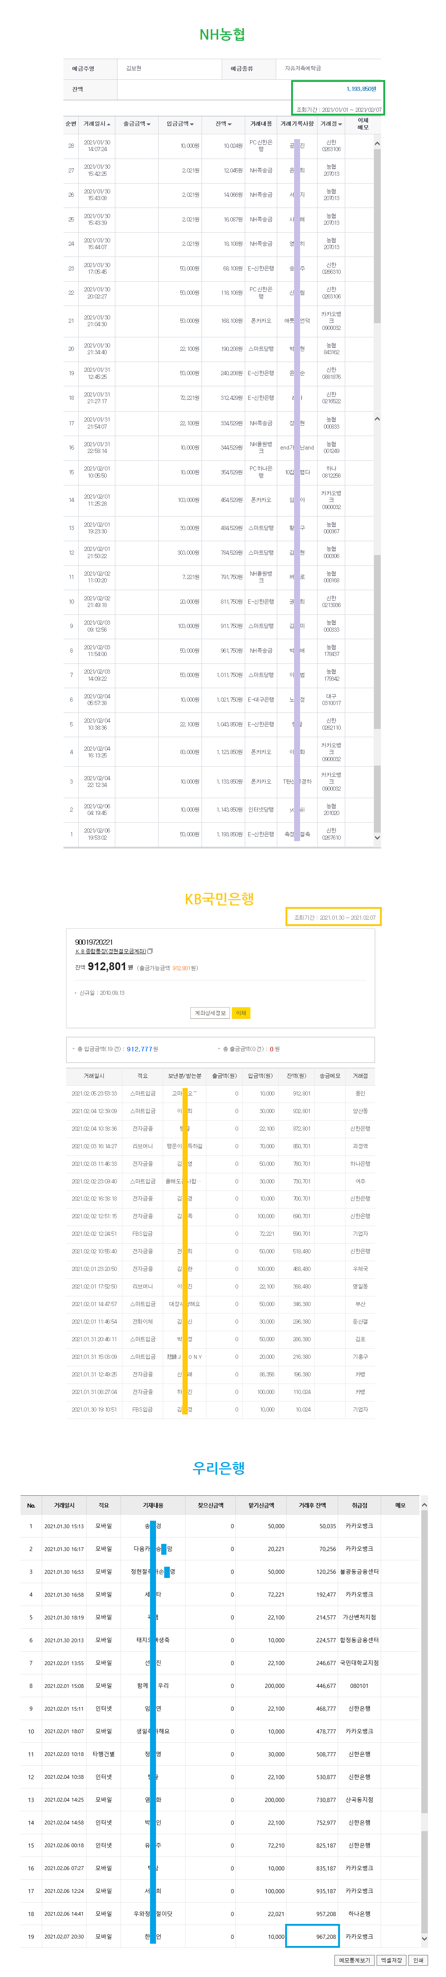Click NH row 12 deposit 300,000원
This screenshot has width=446, height=1977.
click(x=188, y=552)
